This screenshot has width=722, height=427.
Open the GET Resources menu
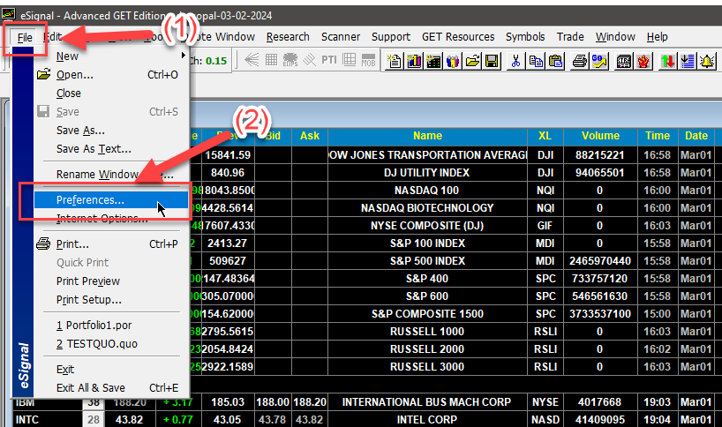(457, 37)
